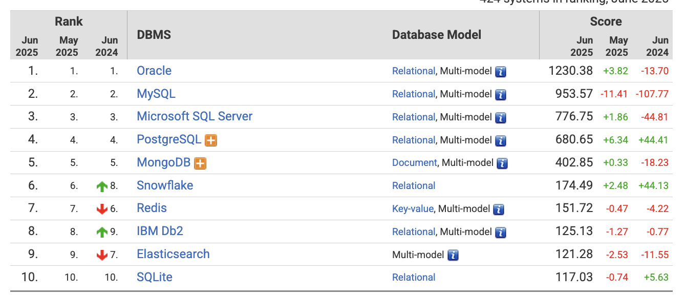
Task: Click the Rank column header
Action: 69,22
